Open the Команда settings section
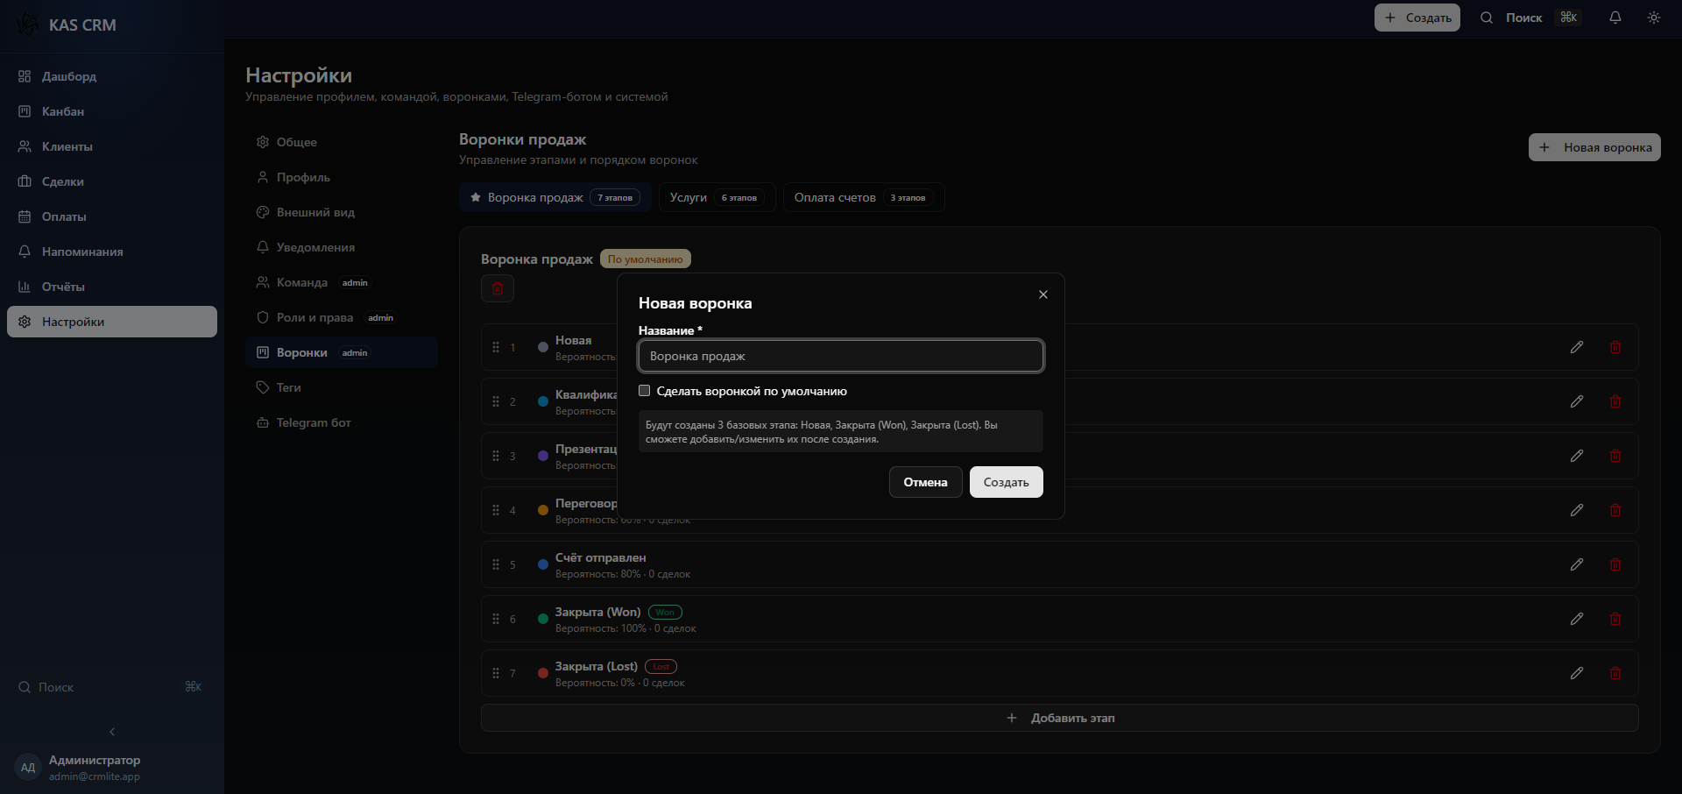 pyautogui.click(x=342, y=282)
